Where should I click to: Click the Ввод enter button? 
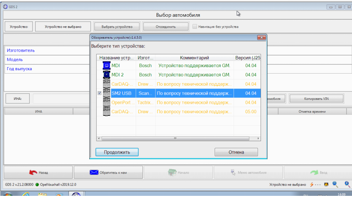point(319,173)
